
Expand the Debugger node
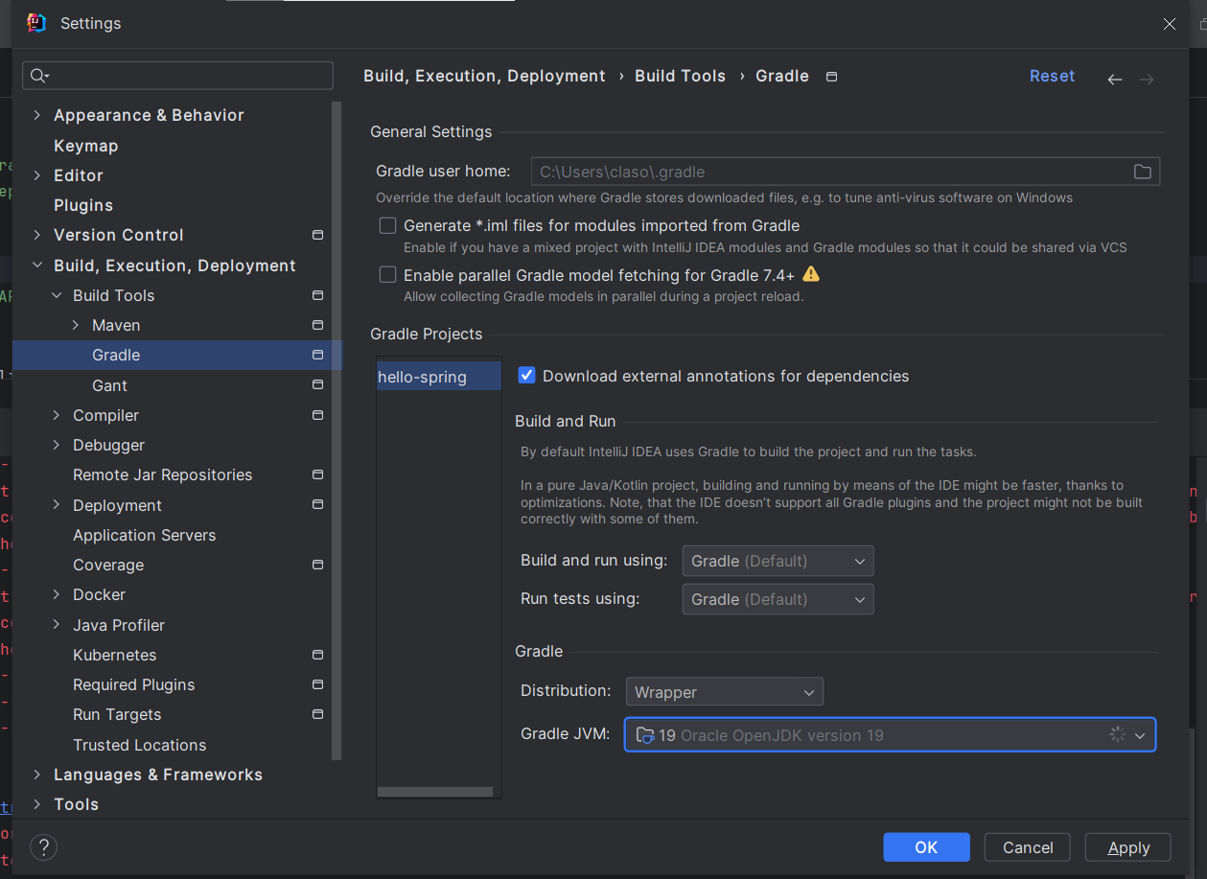(x=57, y=445)
